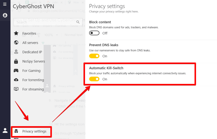Click the CyberGhost ghost logo icon
The image size is (217, 139).
[5, 15]
